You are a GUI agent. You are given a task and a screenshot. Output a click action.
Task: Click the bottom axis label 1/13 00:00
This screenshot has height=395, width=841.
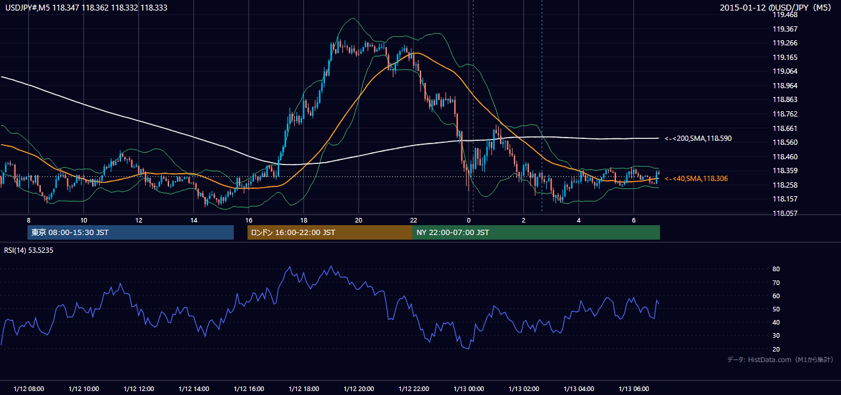pos(469,388)
